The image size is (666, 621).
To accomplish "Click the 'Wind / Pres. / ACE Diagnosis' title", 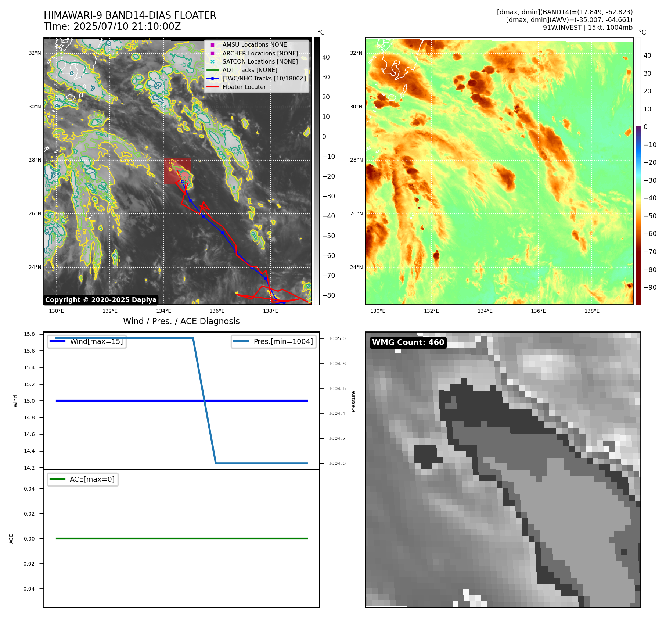I will (181, 321).
